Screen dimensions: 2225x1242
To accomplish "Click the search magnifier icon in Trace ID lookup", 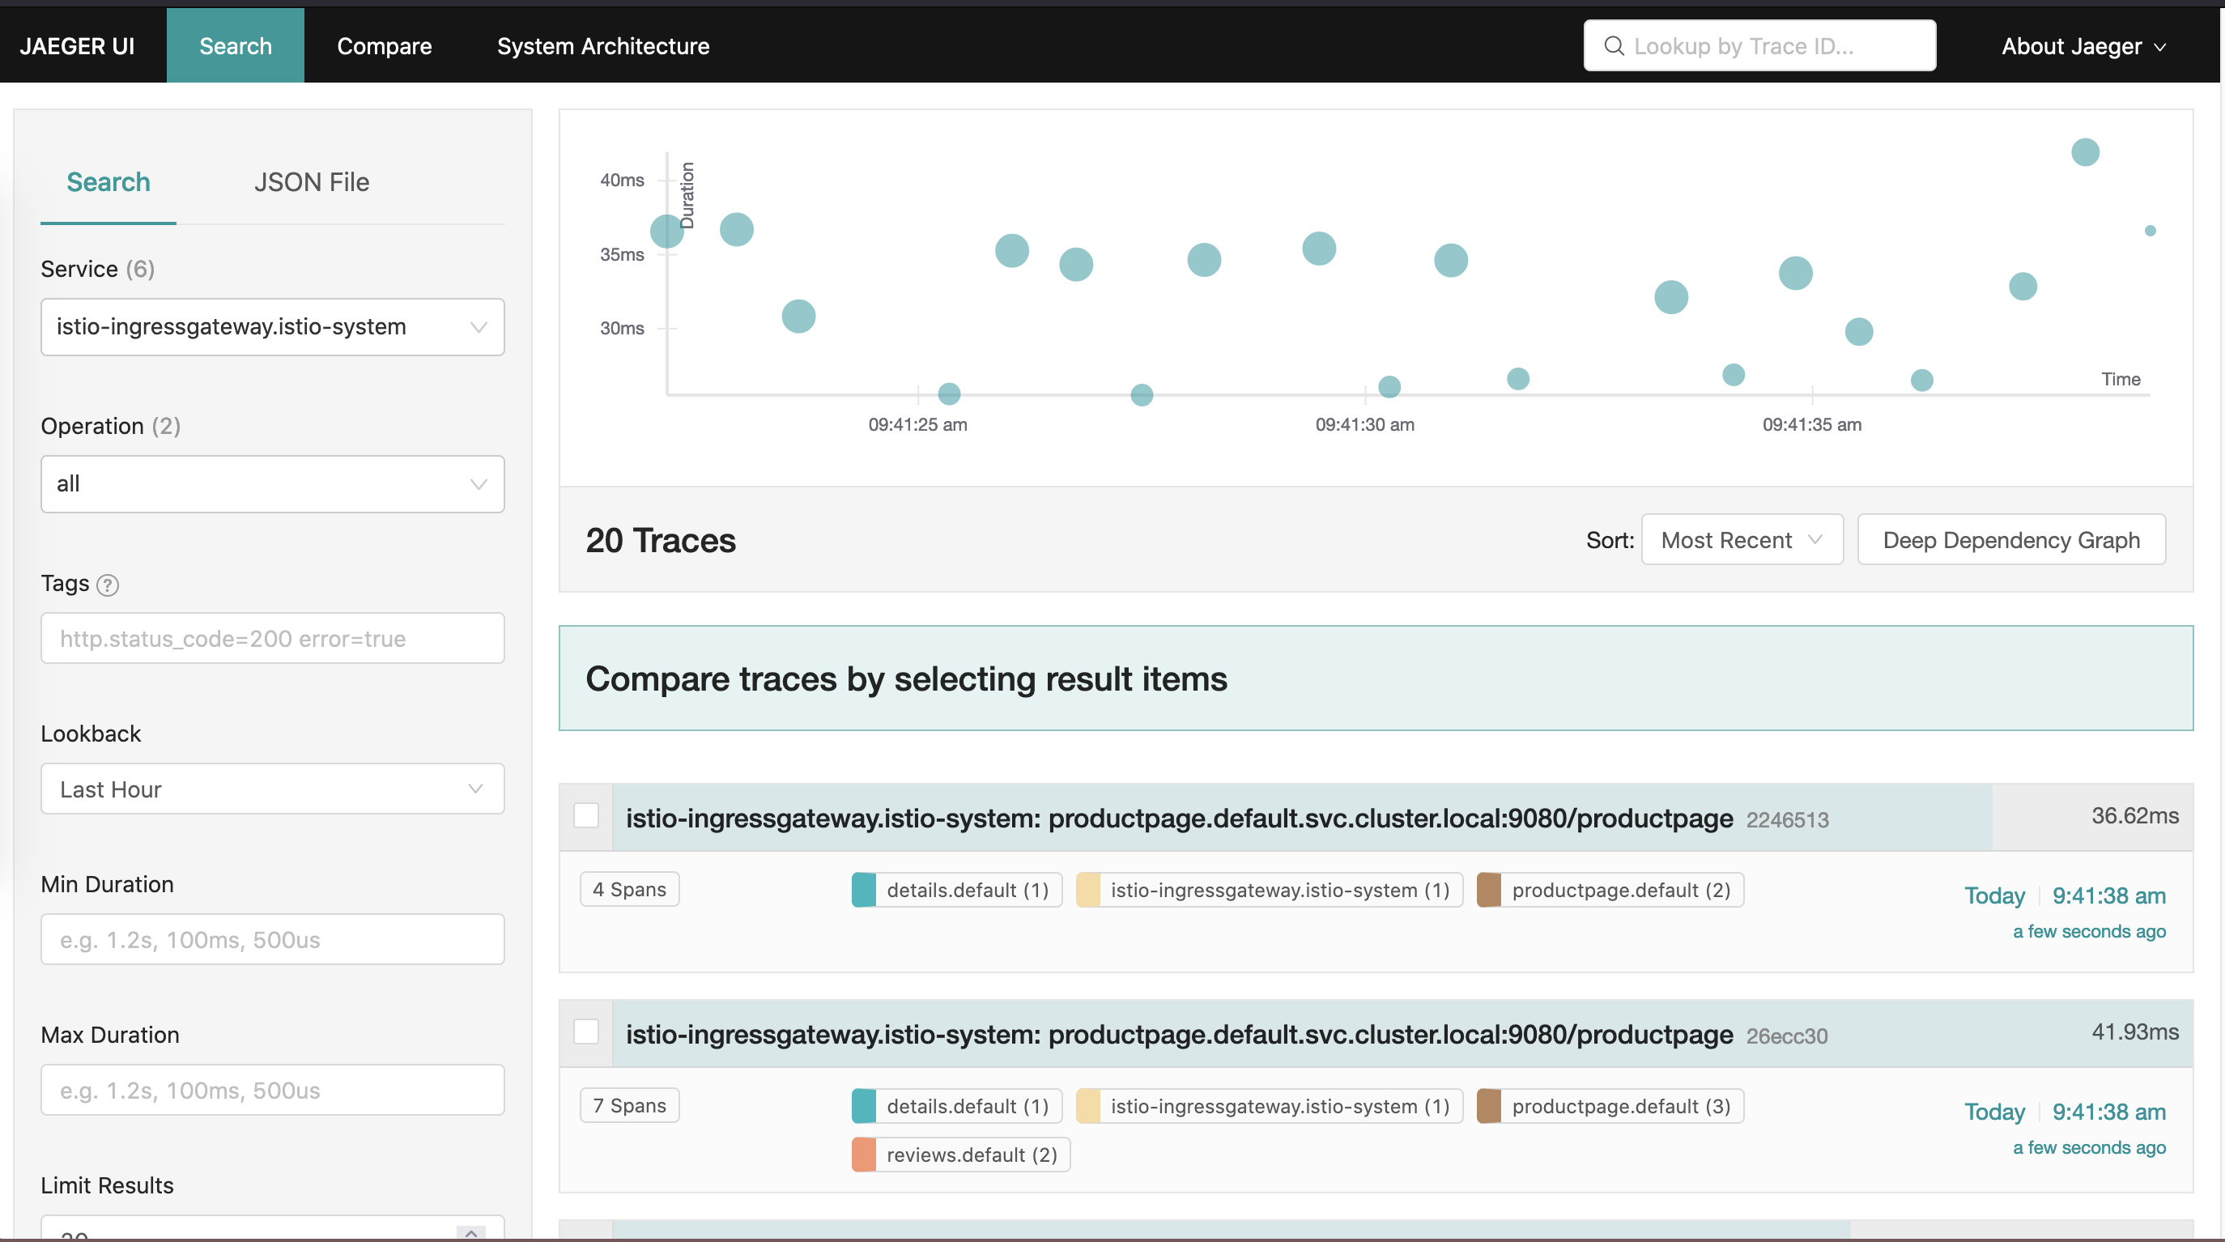I will tap(1613, 46).
